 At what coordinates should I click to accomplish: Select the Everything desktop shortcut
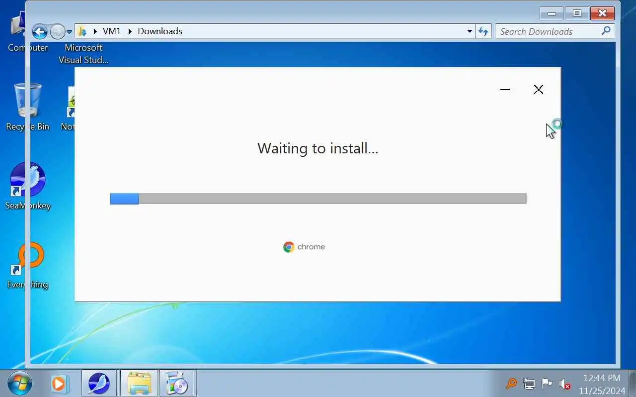28,265
